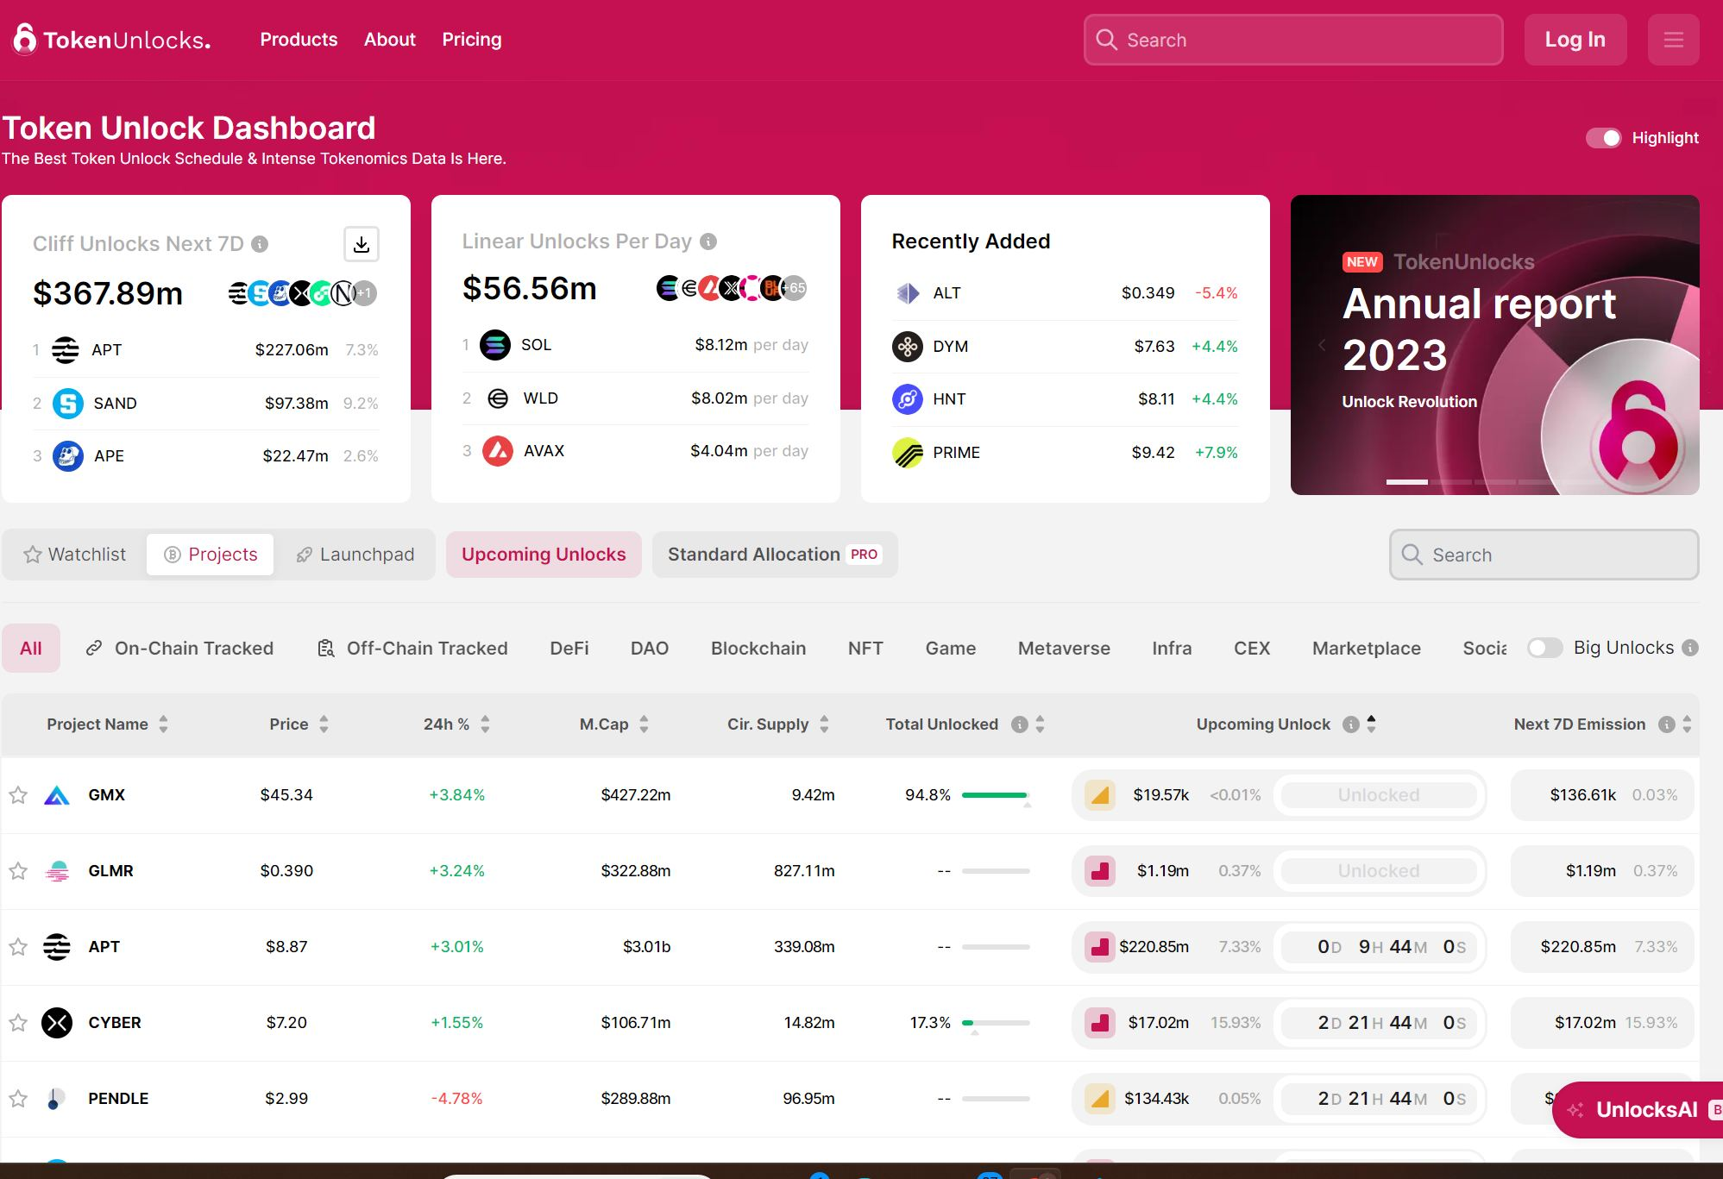
Task: Click the TokenUnlocks logo
Action: [x=111, y=40]
